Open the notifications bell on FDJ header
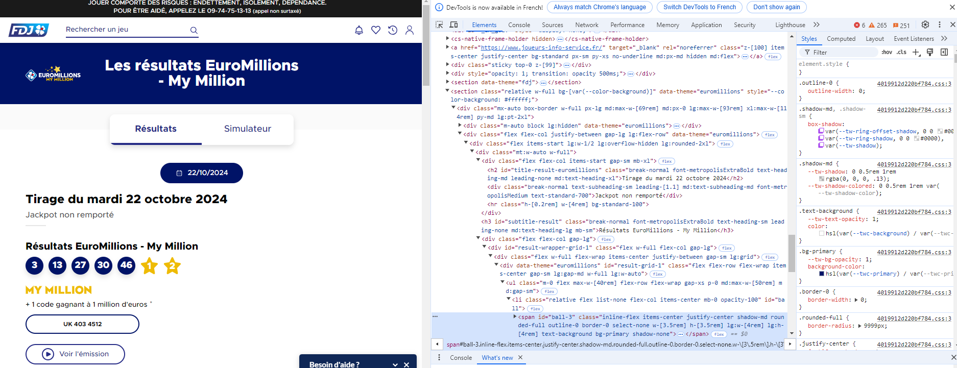Image resolution: width=957 pixels, height=368 pixels. (x=359, y=30)
